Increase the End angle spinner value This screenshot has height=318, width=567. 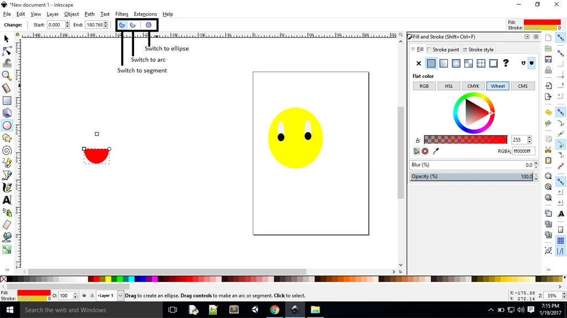[106, 23]
